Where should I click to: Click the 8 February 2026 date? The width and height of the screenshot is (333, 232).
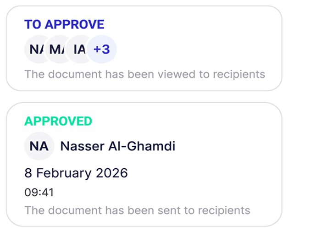click(x=76, y=173)
